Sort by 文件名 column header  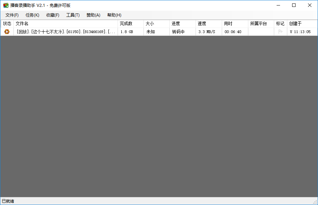click(x=66, y=24)
